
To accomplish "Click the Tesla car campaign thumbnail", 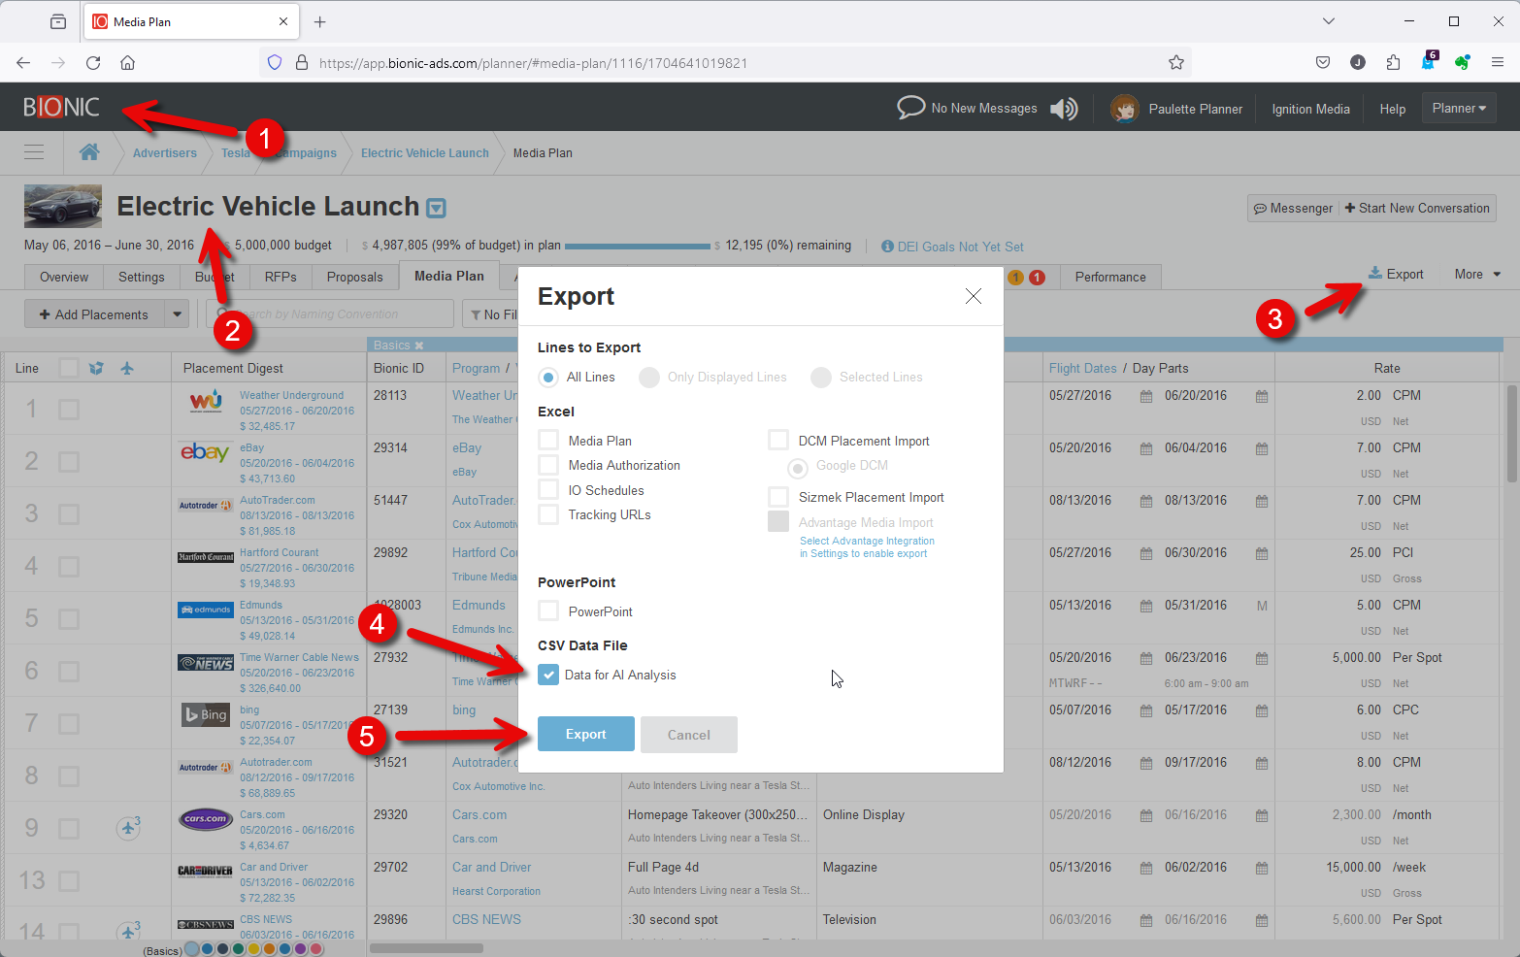I will point(63,206).
